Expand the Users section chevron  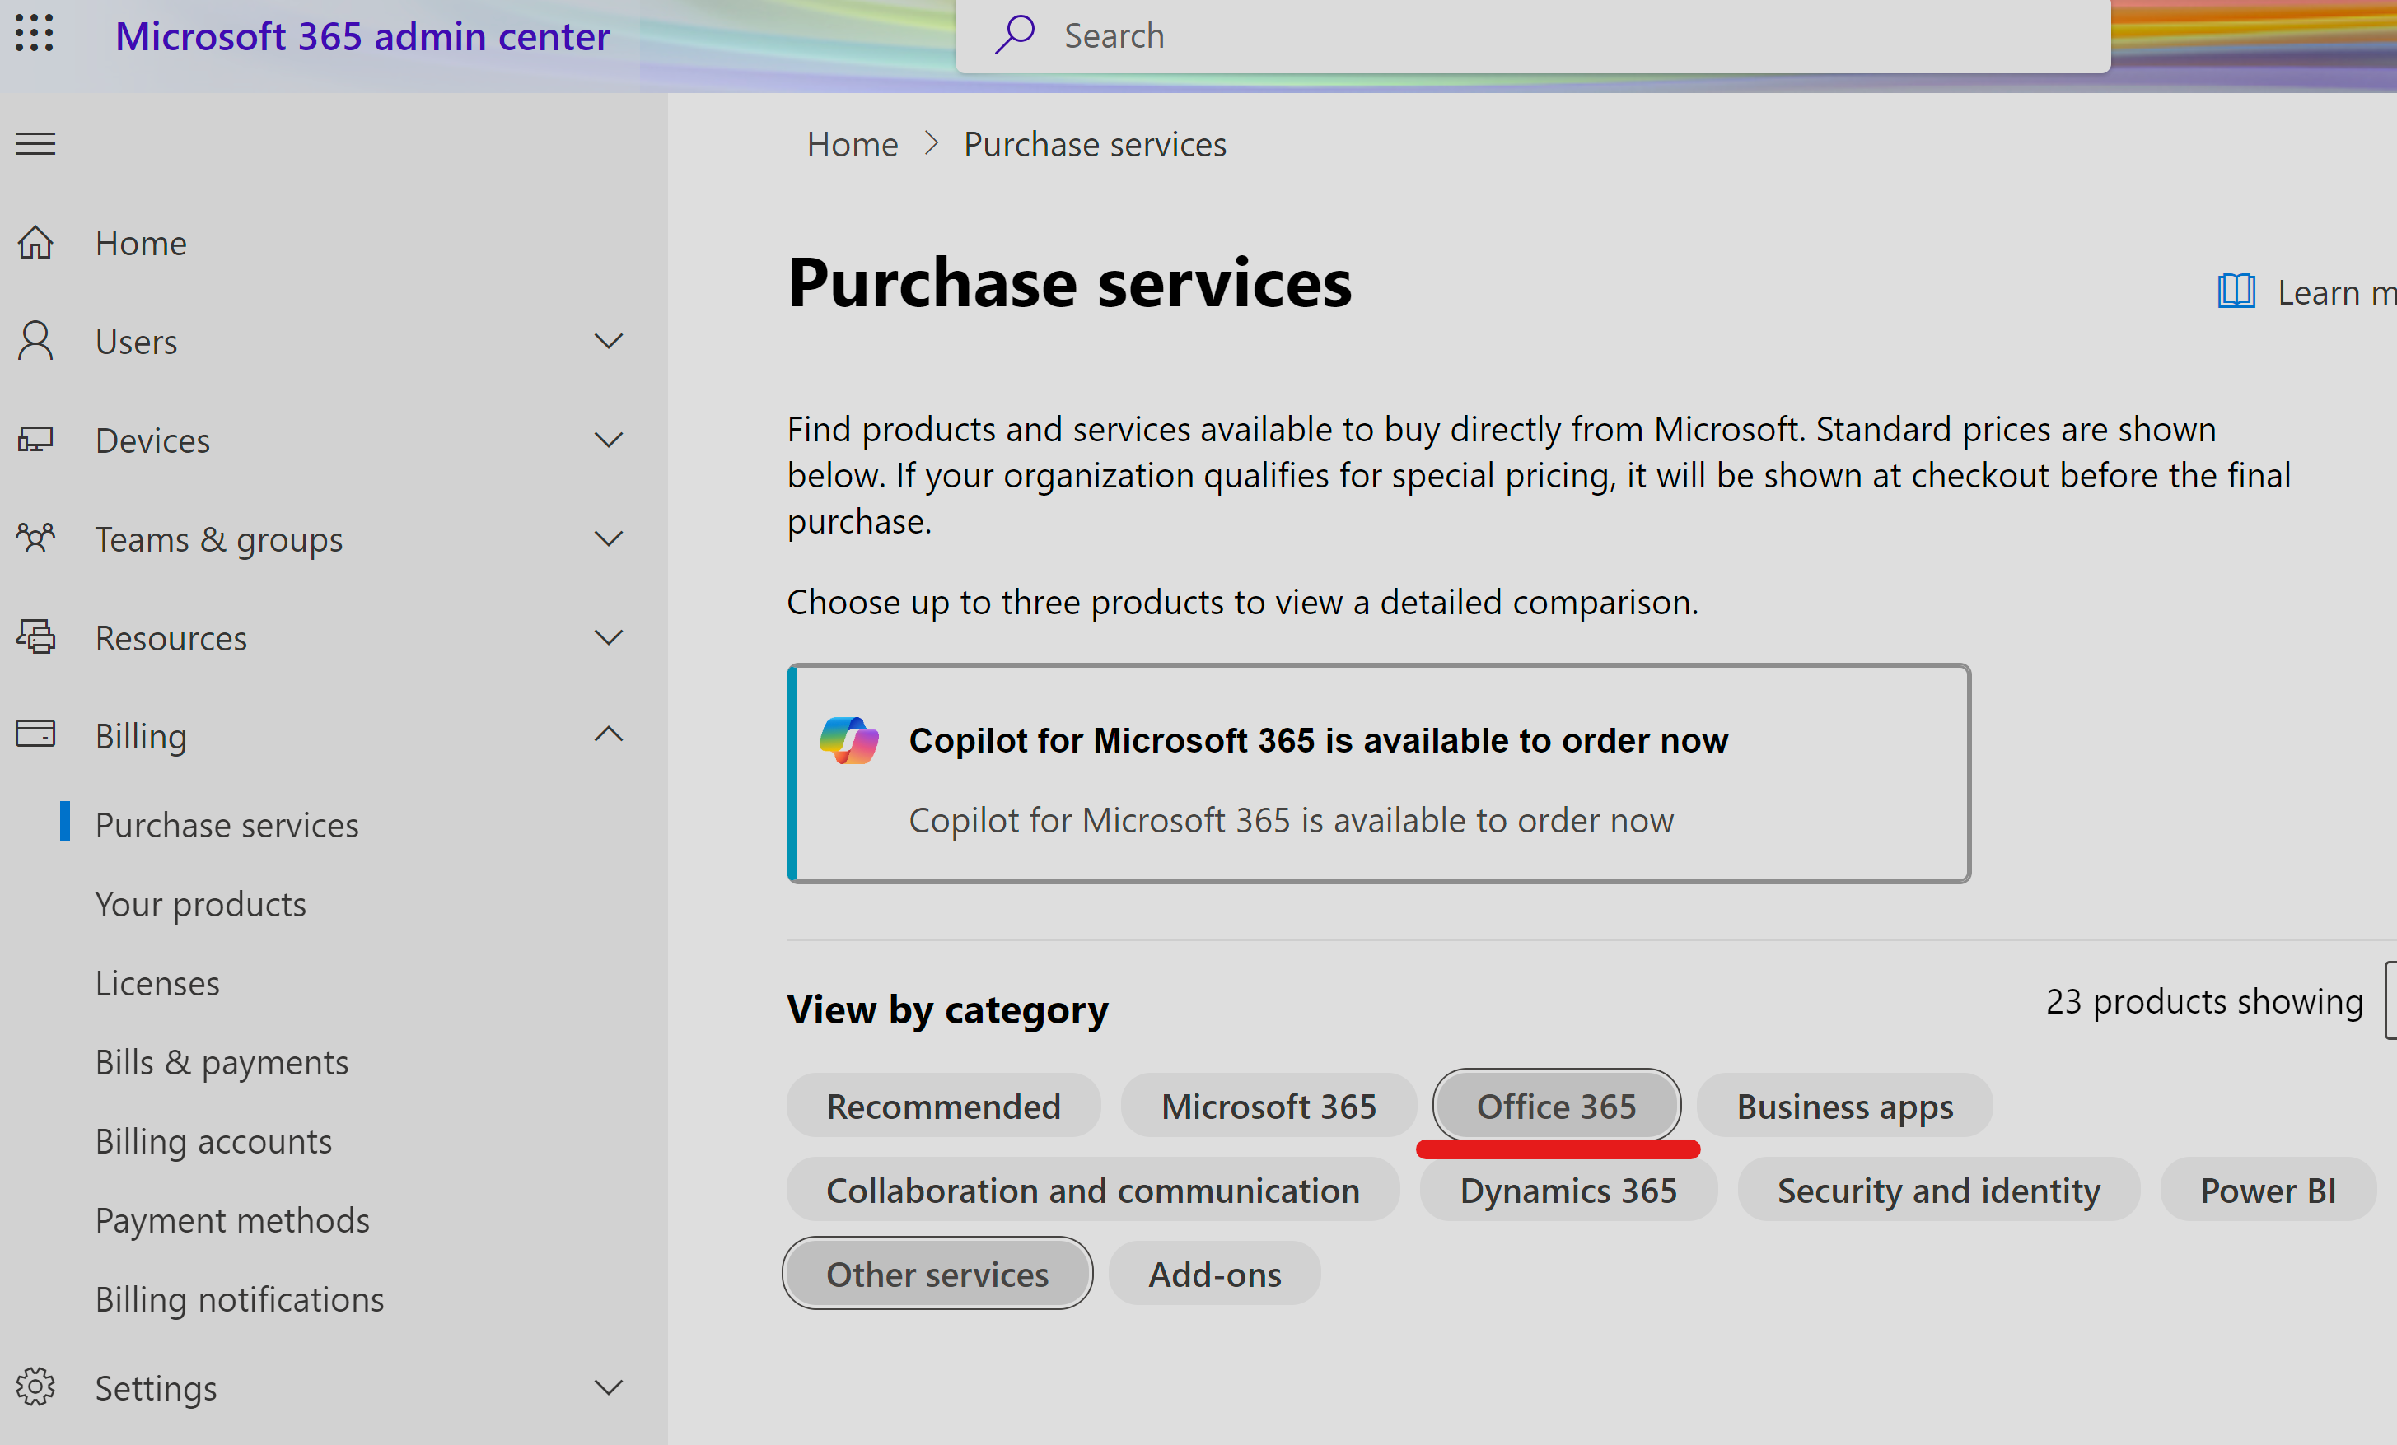click(609, 342)
